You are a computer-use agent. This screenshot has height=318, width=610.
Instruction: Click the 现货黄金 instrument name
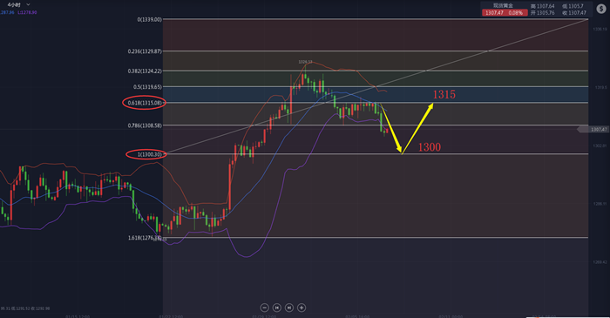pyautogui.click(x=503, y=5)
